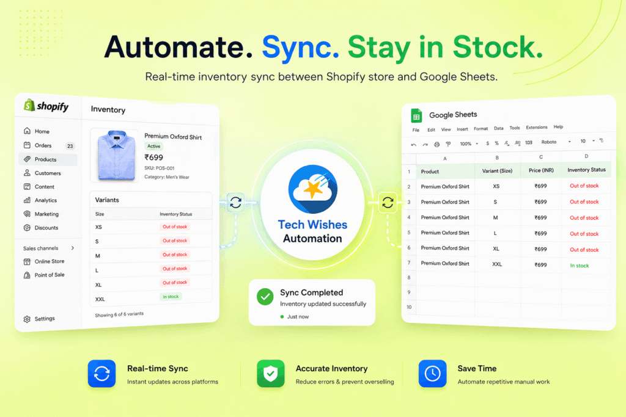Open the Insert menu in Google Sheets
The width and height of the screenshot is (626, 417).
462,129
